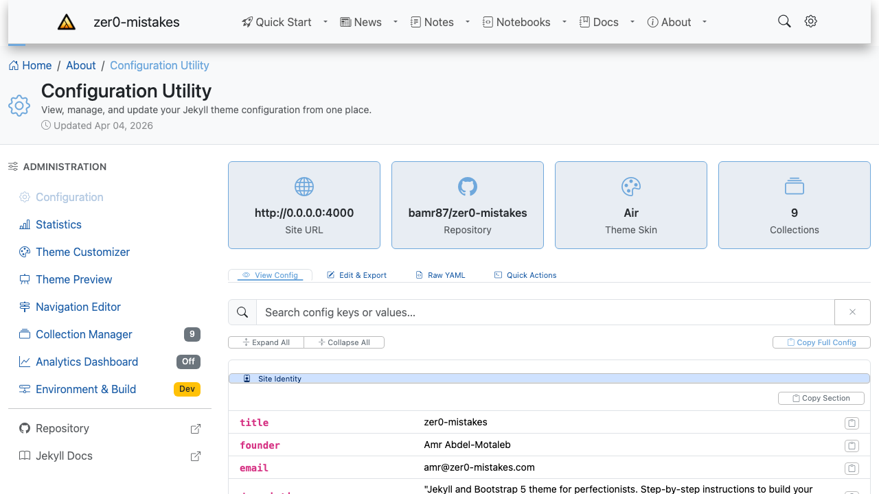Open the Quick Start nav menu
Viewport: 879px width, 494px height.
[x=277, y=22]
